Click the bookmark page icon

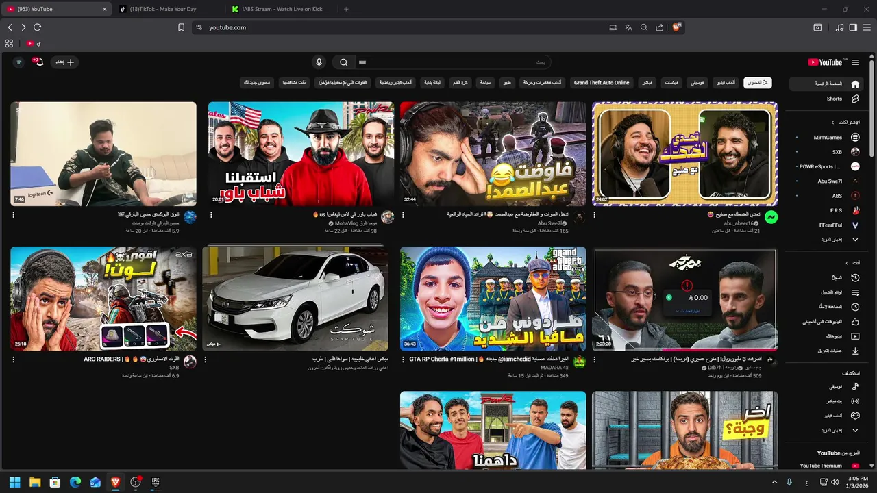[x=181, y=27]
